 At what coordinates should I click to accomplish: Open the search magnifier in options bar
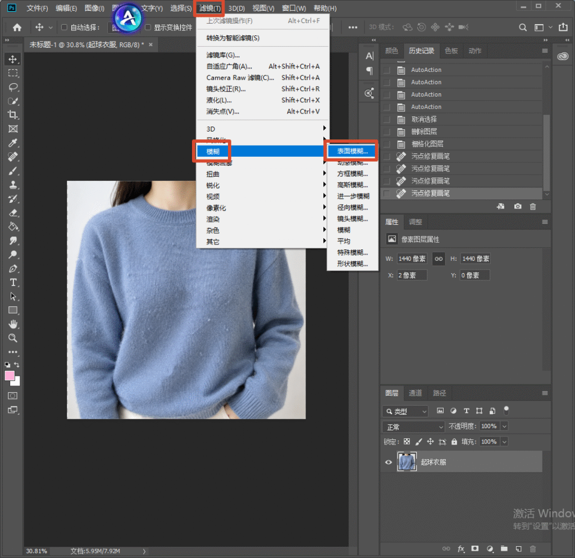523,28
